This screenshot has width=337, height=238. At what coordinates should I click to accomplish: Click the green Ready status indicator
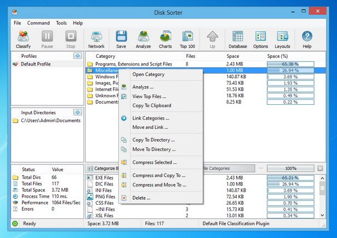point(15,224)
